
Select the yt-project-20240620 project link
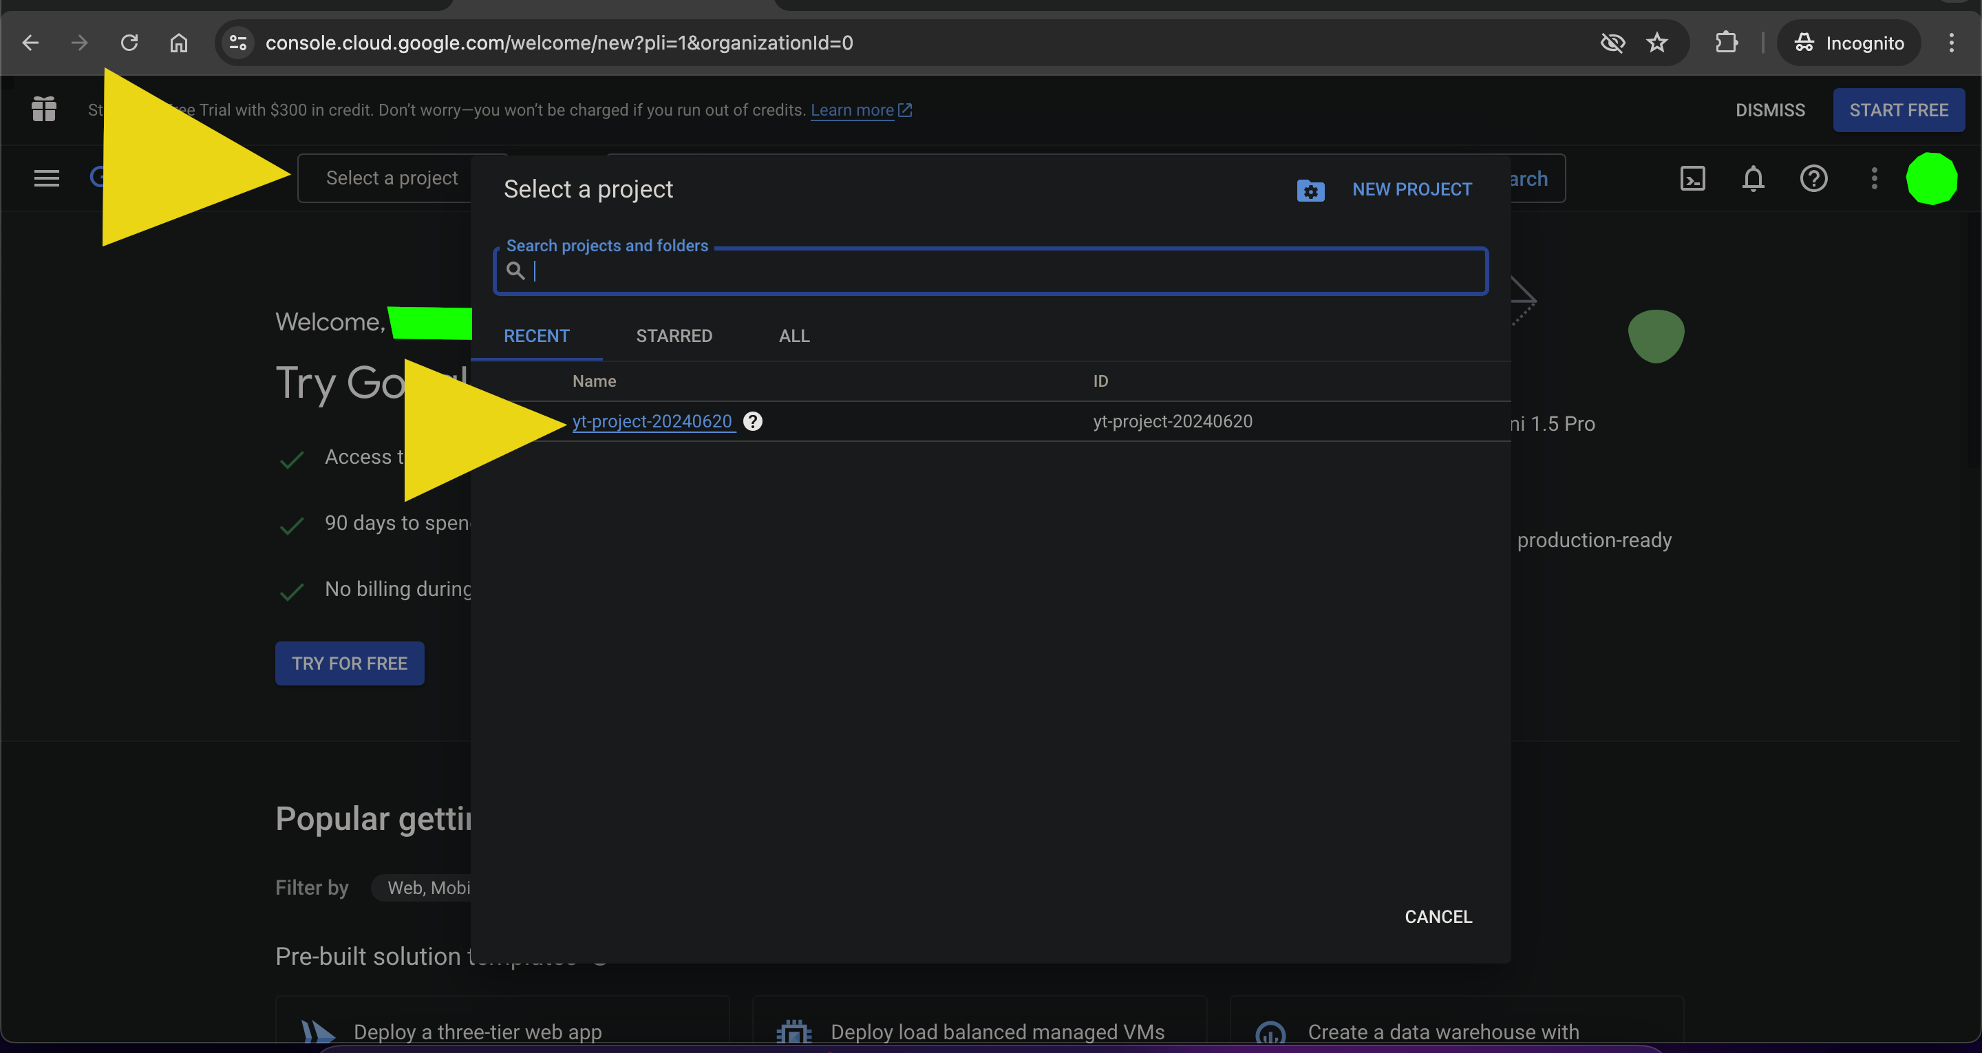(652, 422)
